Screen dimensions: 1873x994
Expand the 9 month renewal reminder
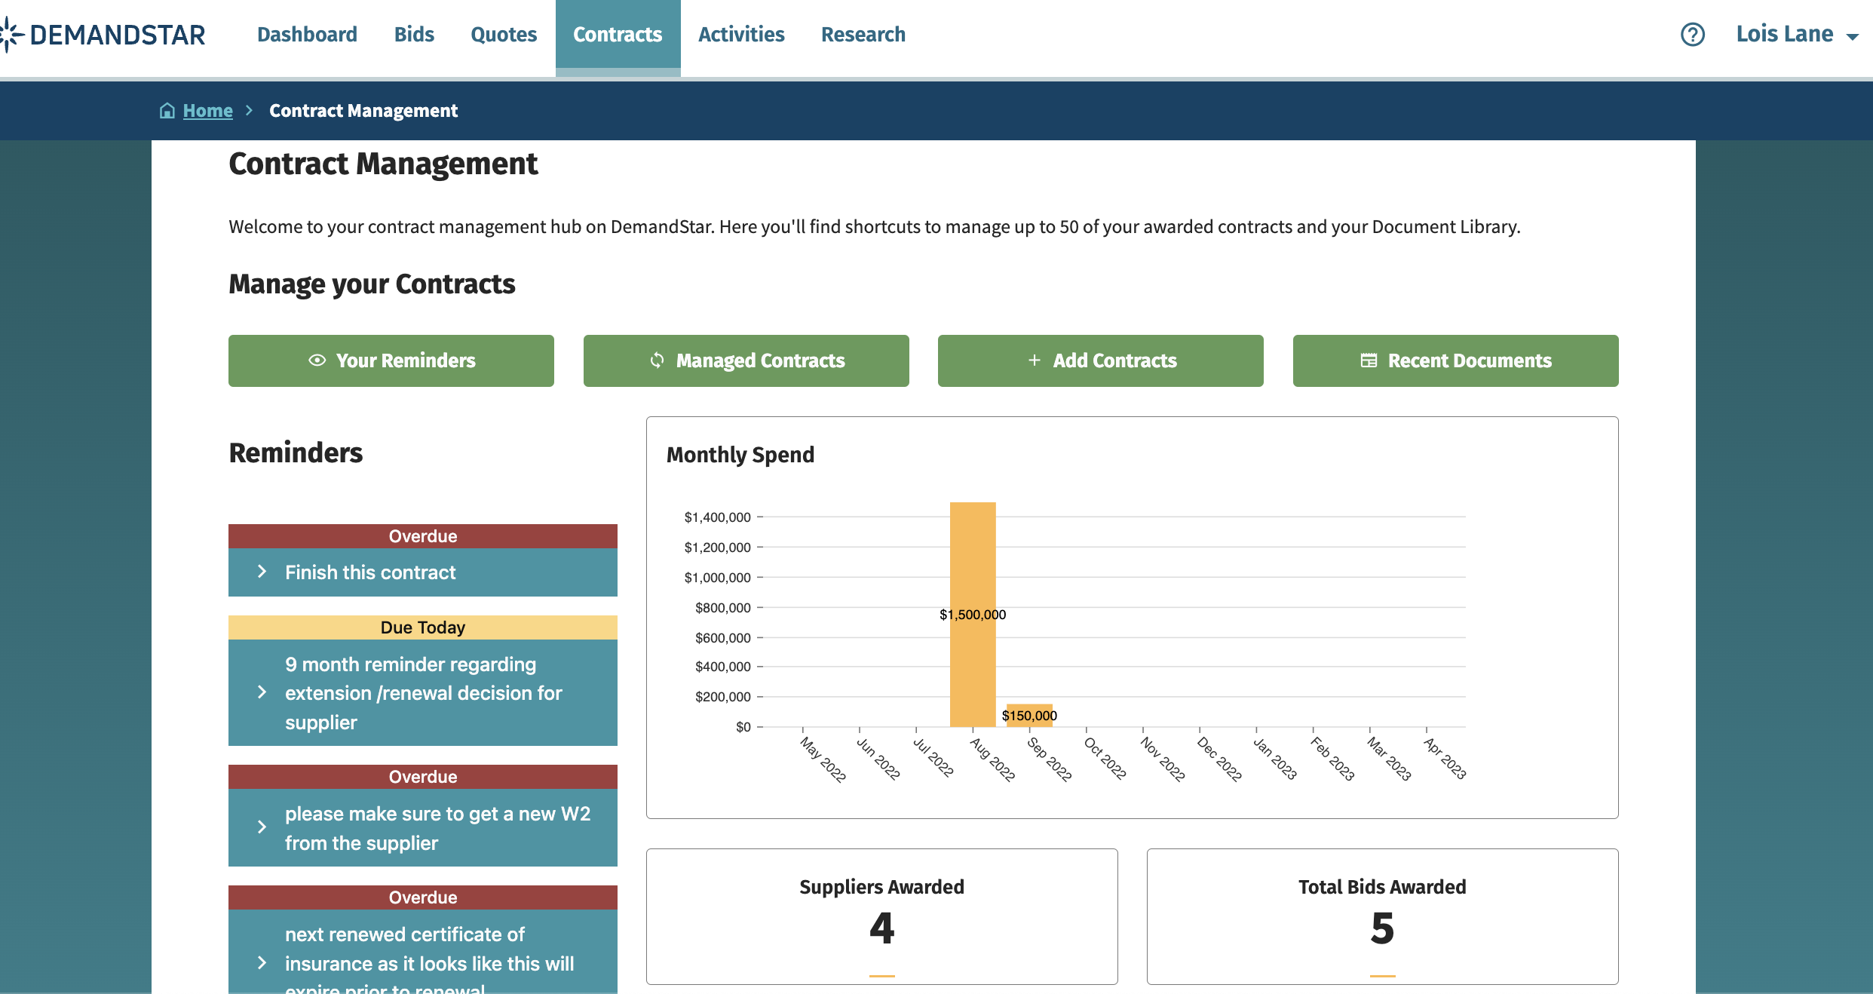(x=262, y=692)
